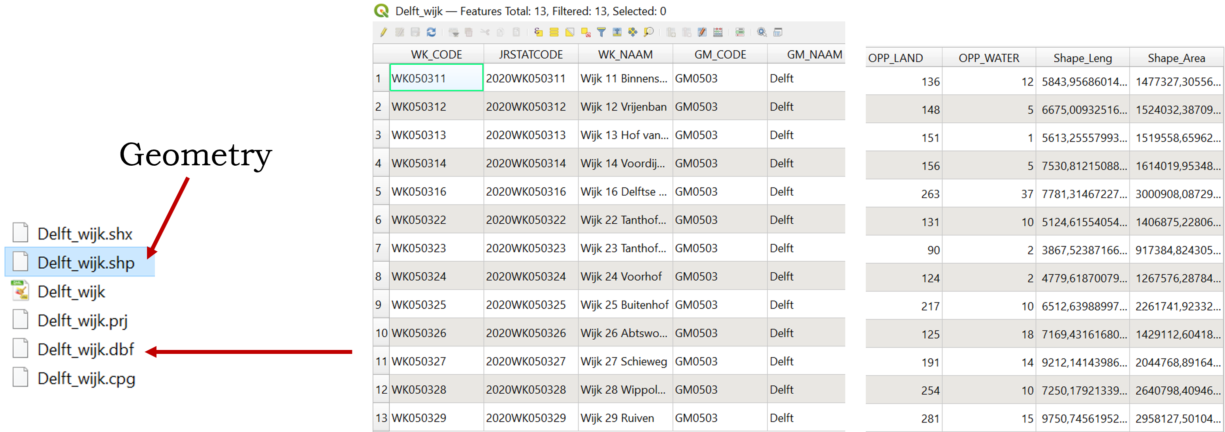Viewport: 1225px width, 432px height.
Task: Click the select all features icon
Action: [554, 32]
